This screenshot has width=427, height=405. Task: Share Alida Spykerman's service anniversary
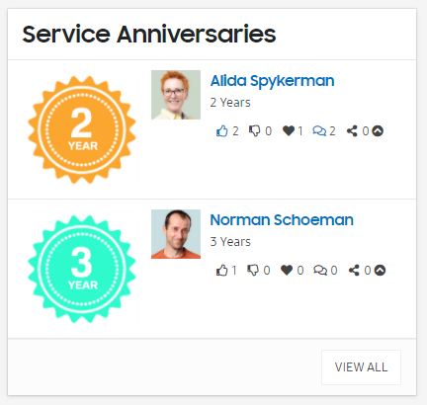tap(352, 131)
